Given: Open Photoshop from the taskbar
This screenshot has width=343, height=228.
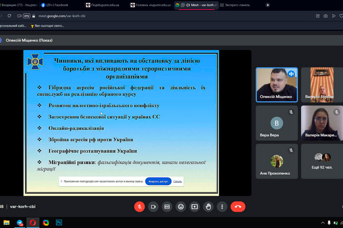Looking at the screenshot, I should coord(59,223).
